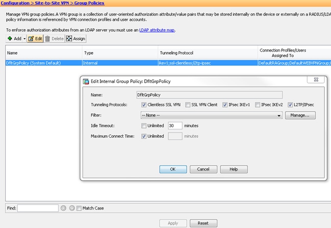Uncheck L2TP/IPsec protocol
The height and width of the screenshot is (228, 331).
290,105
